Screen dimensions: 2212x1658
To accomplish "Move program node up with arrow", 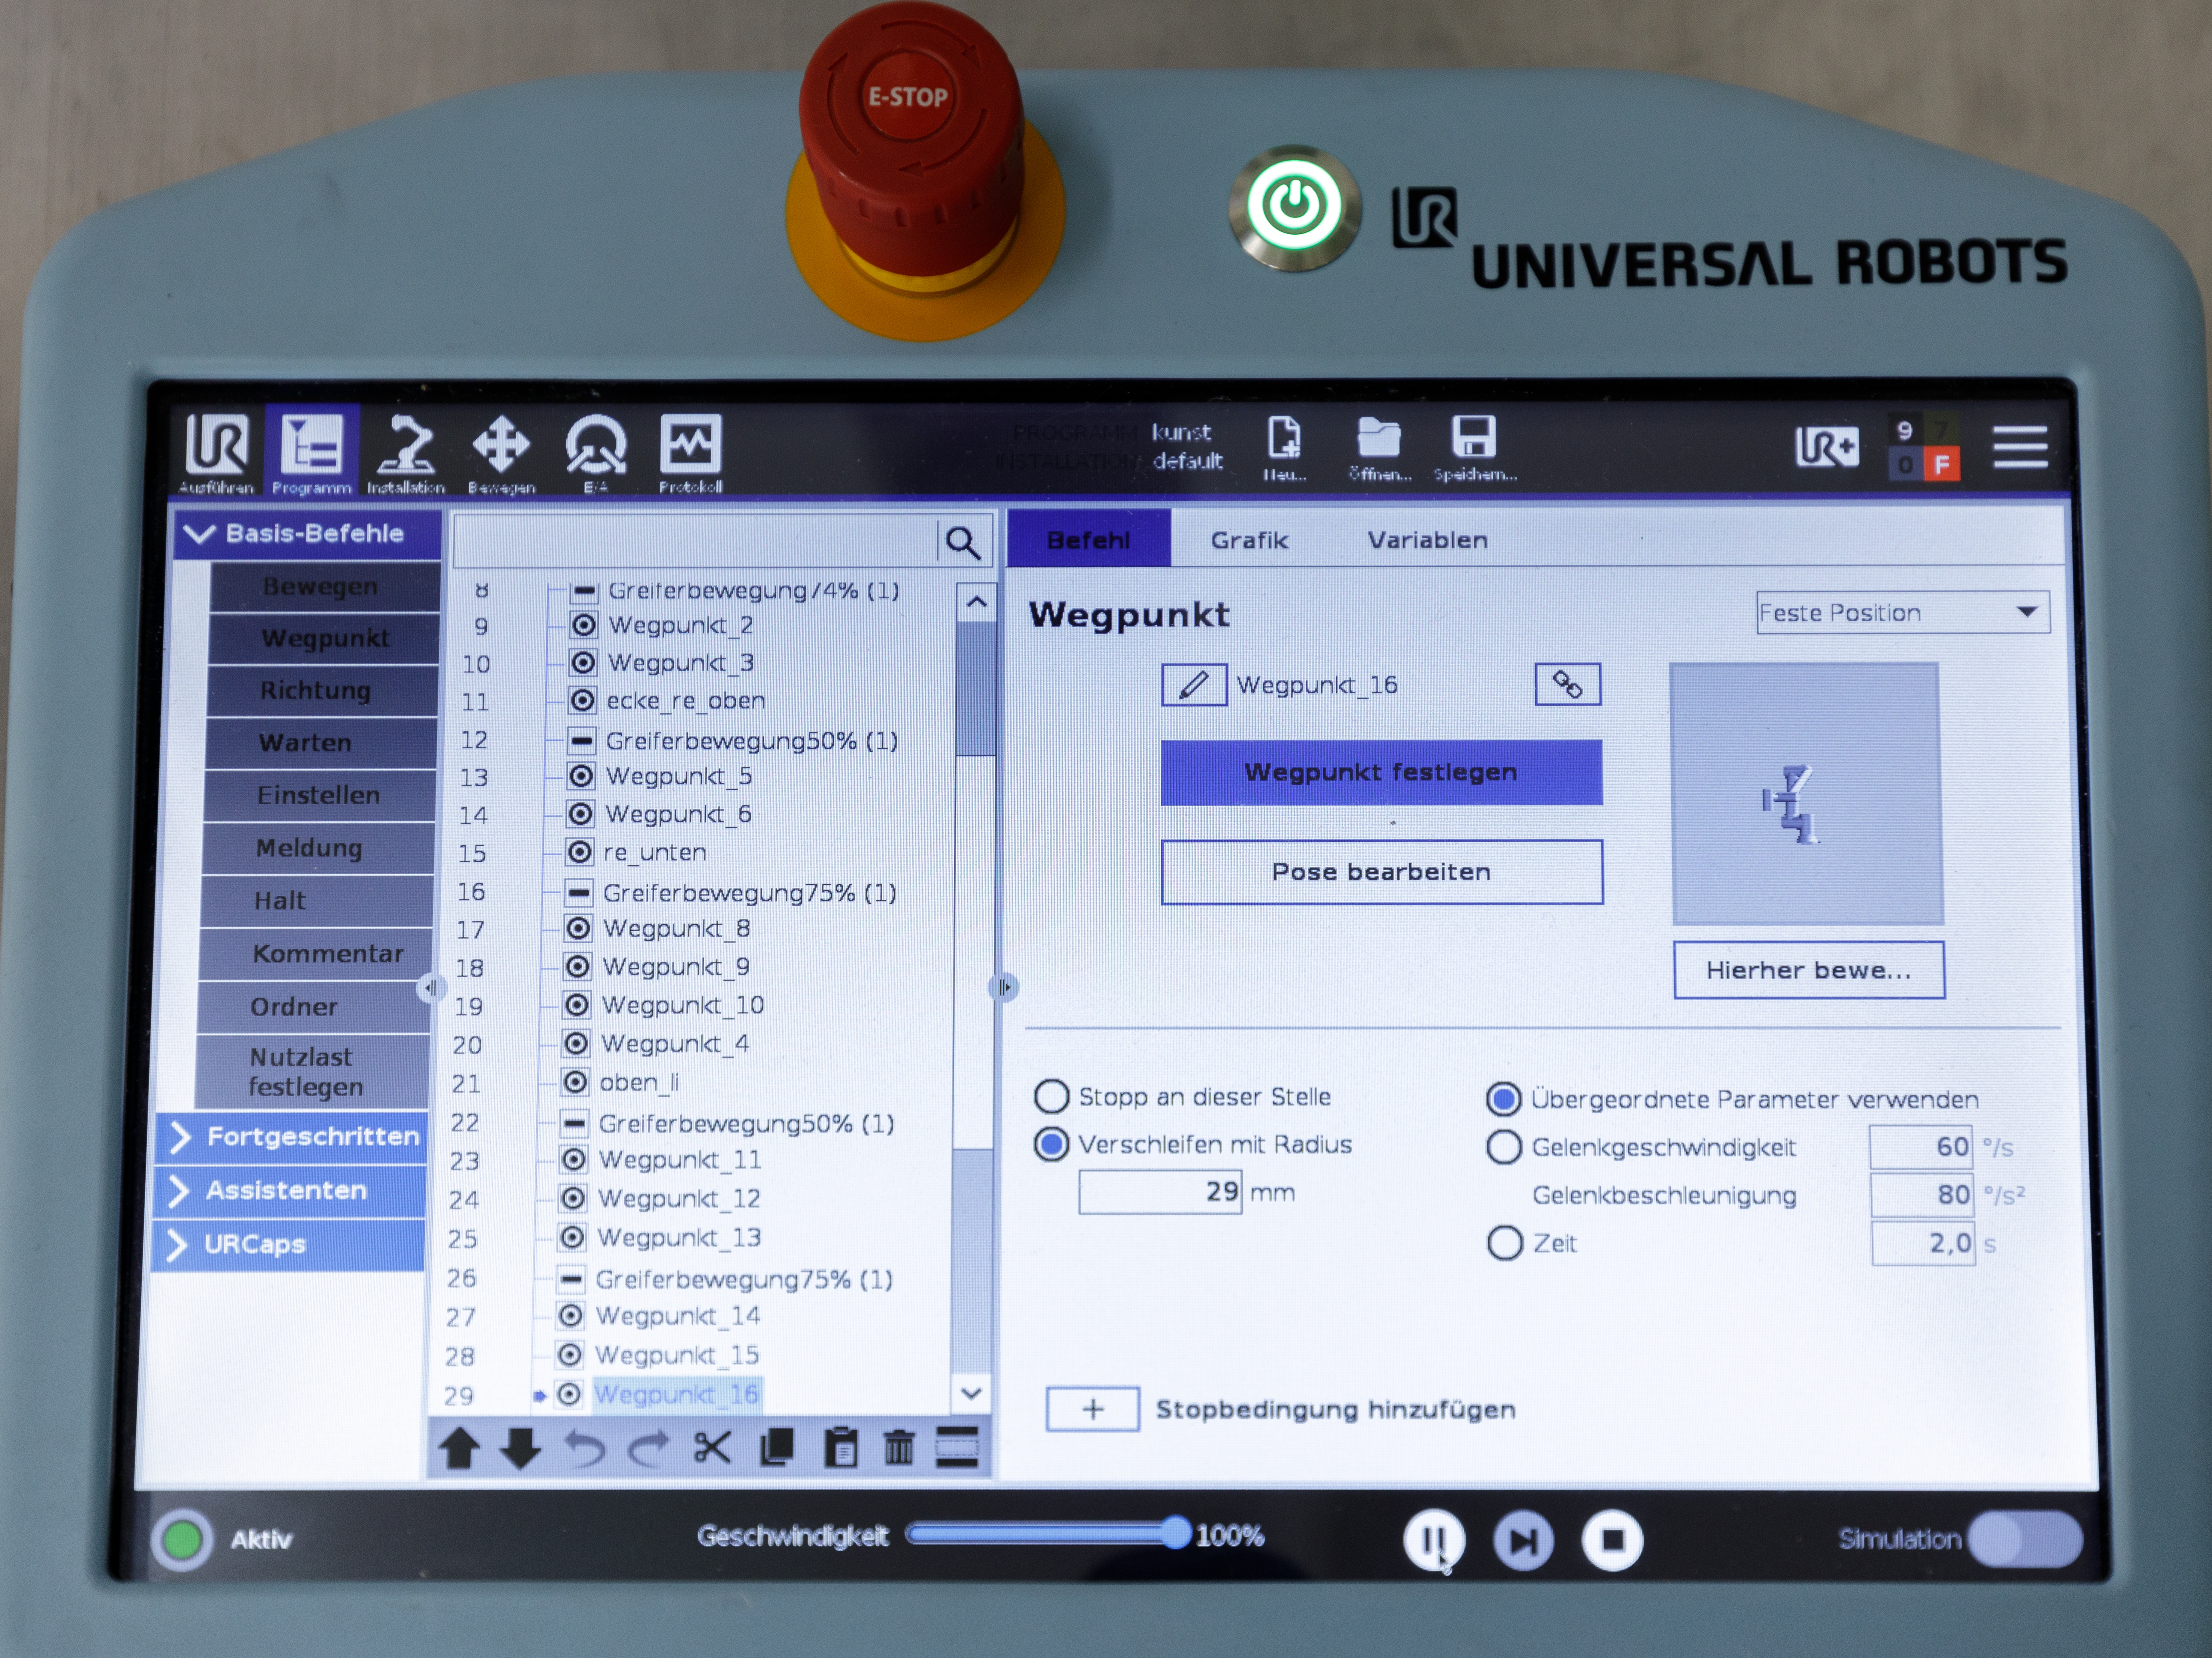I will [460, 1448].
